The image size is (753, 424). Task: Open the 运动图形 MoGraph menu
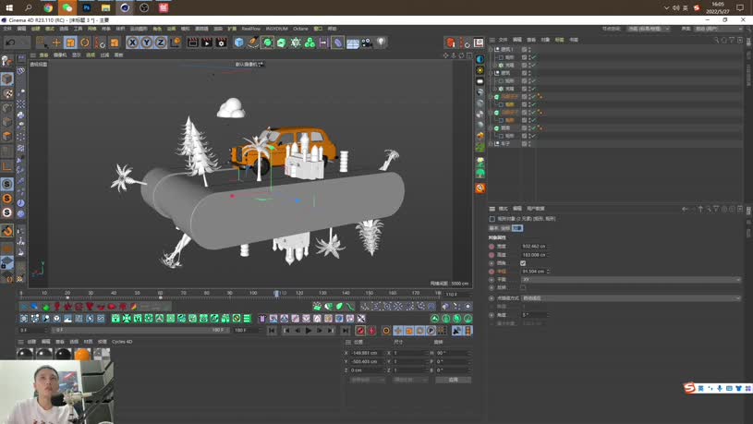pos(139,29)
